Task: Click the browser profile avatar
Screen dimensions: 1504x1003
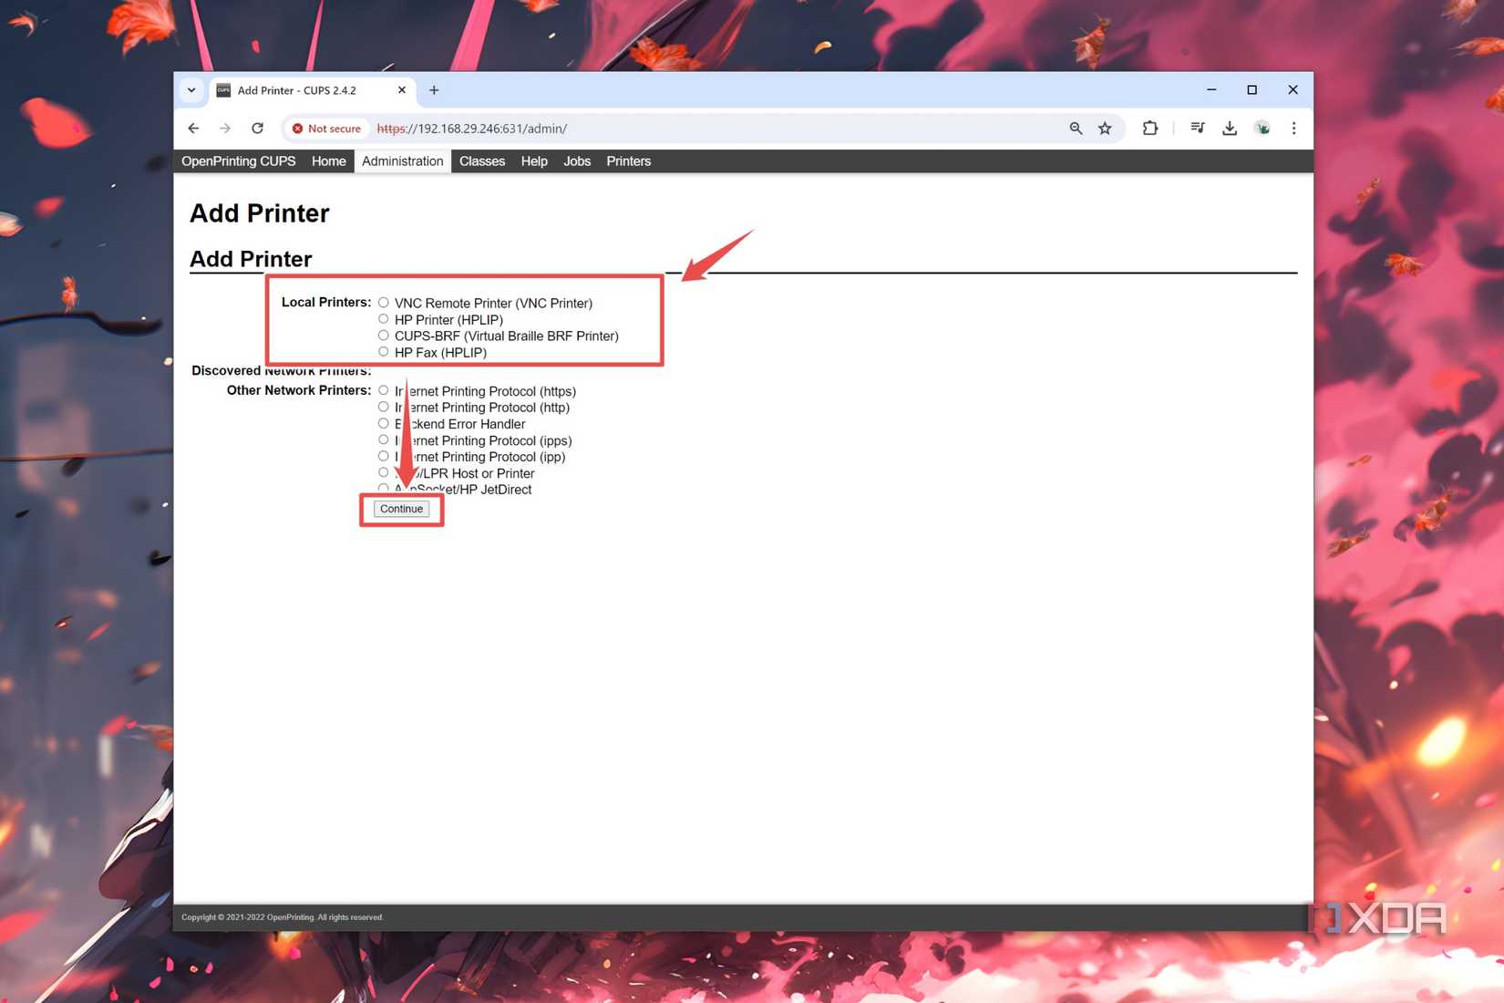Action: click(x=1262, y=128)
